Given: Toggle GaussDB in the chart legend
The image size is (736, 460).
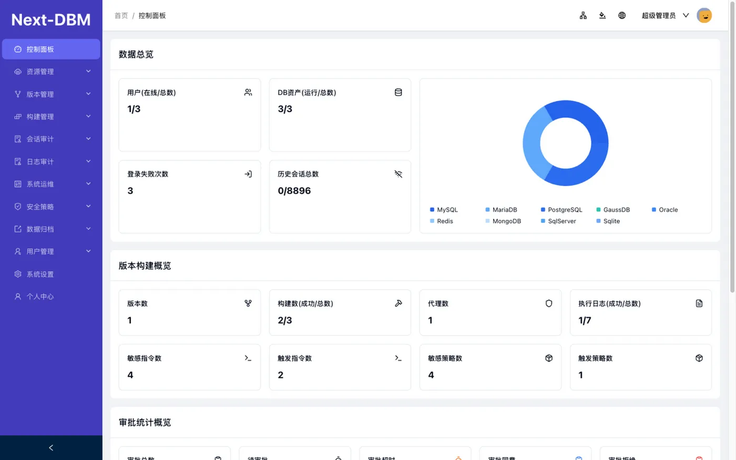Looking at the screenshot, I should click(613, 210).
